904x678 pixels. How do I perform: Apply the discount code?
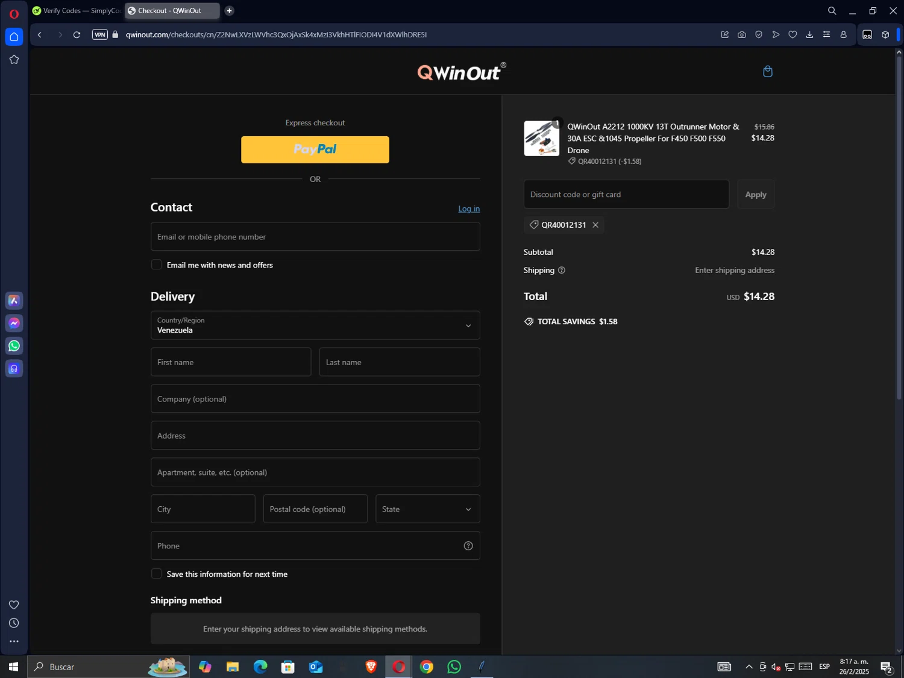[x=756, y=195]
